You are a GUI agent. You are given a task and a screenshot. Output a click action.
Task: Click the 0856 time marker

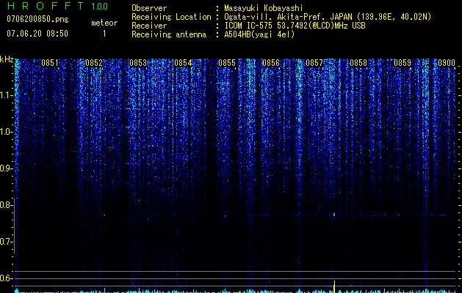(271, 63)
